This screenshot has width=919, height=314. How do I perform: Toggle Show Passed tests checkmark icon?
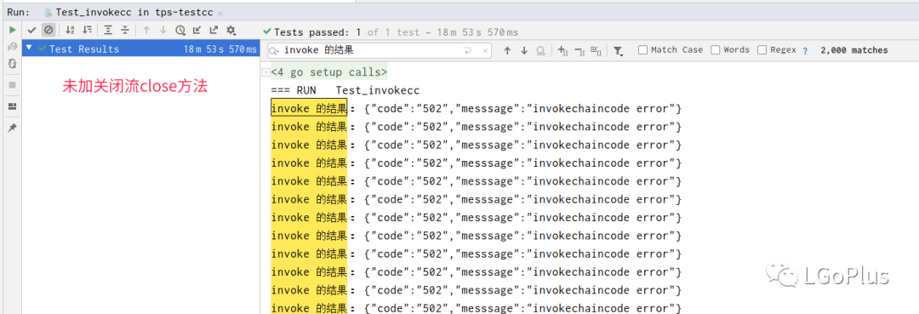[32, 30]
